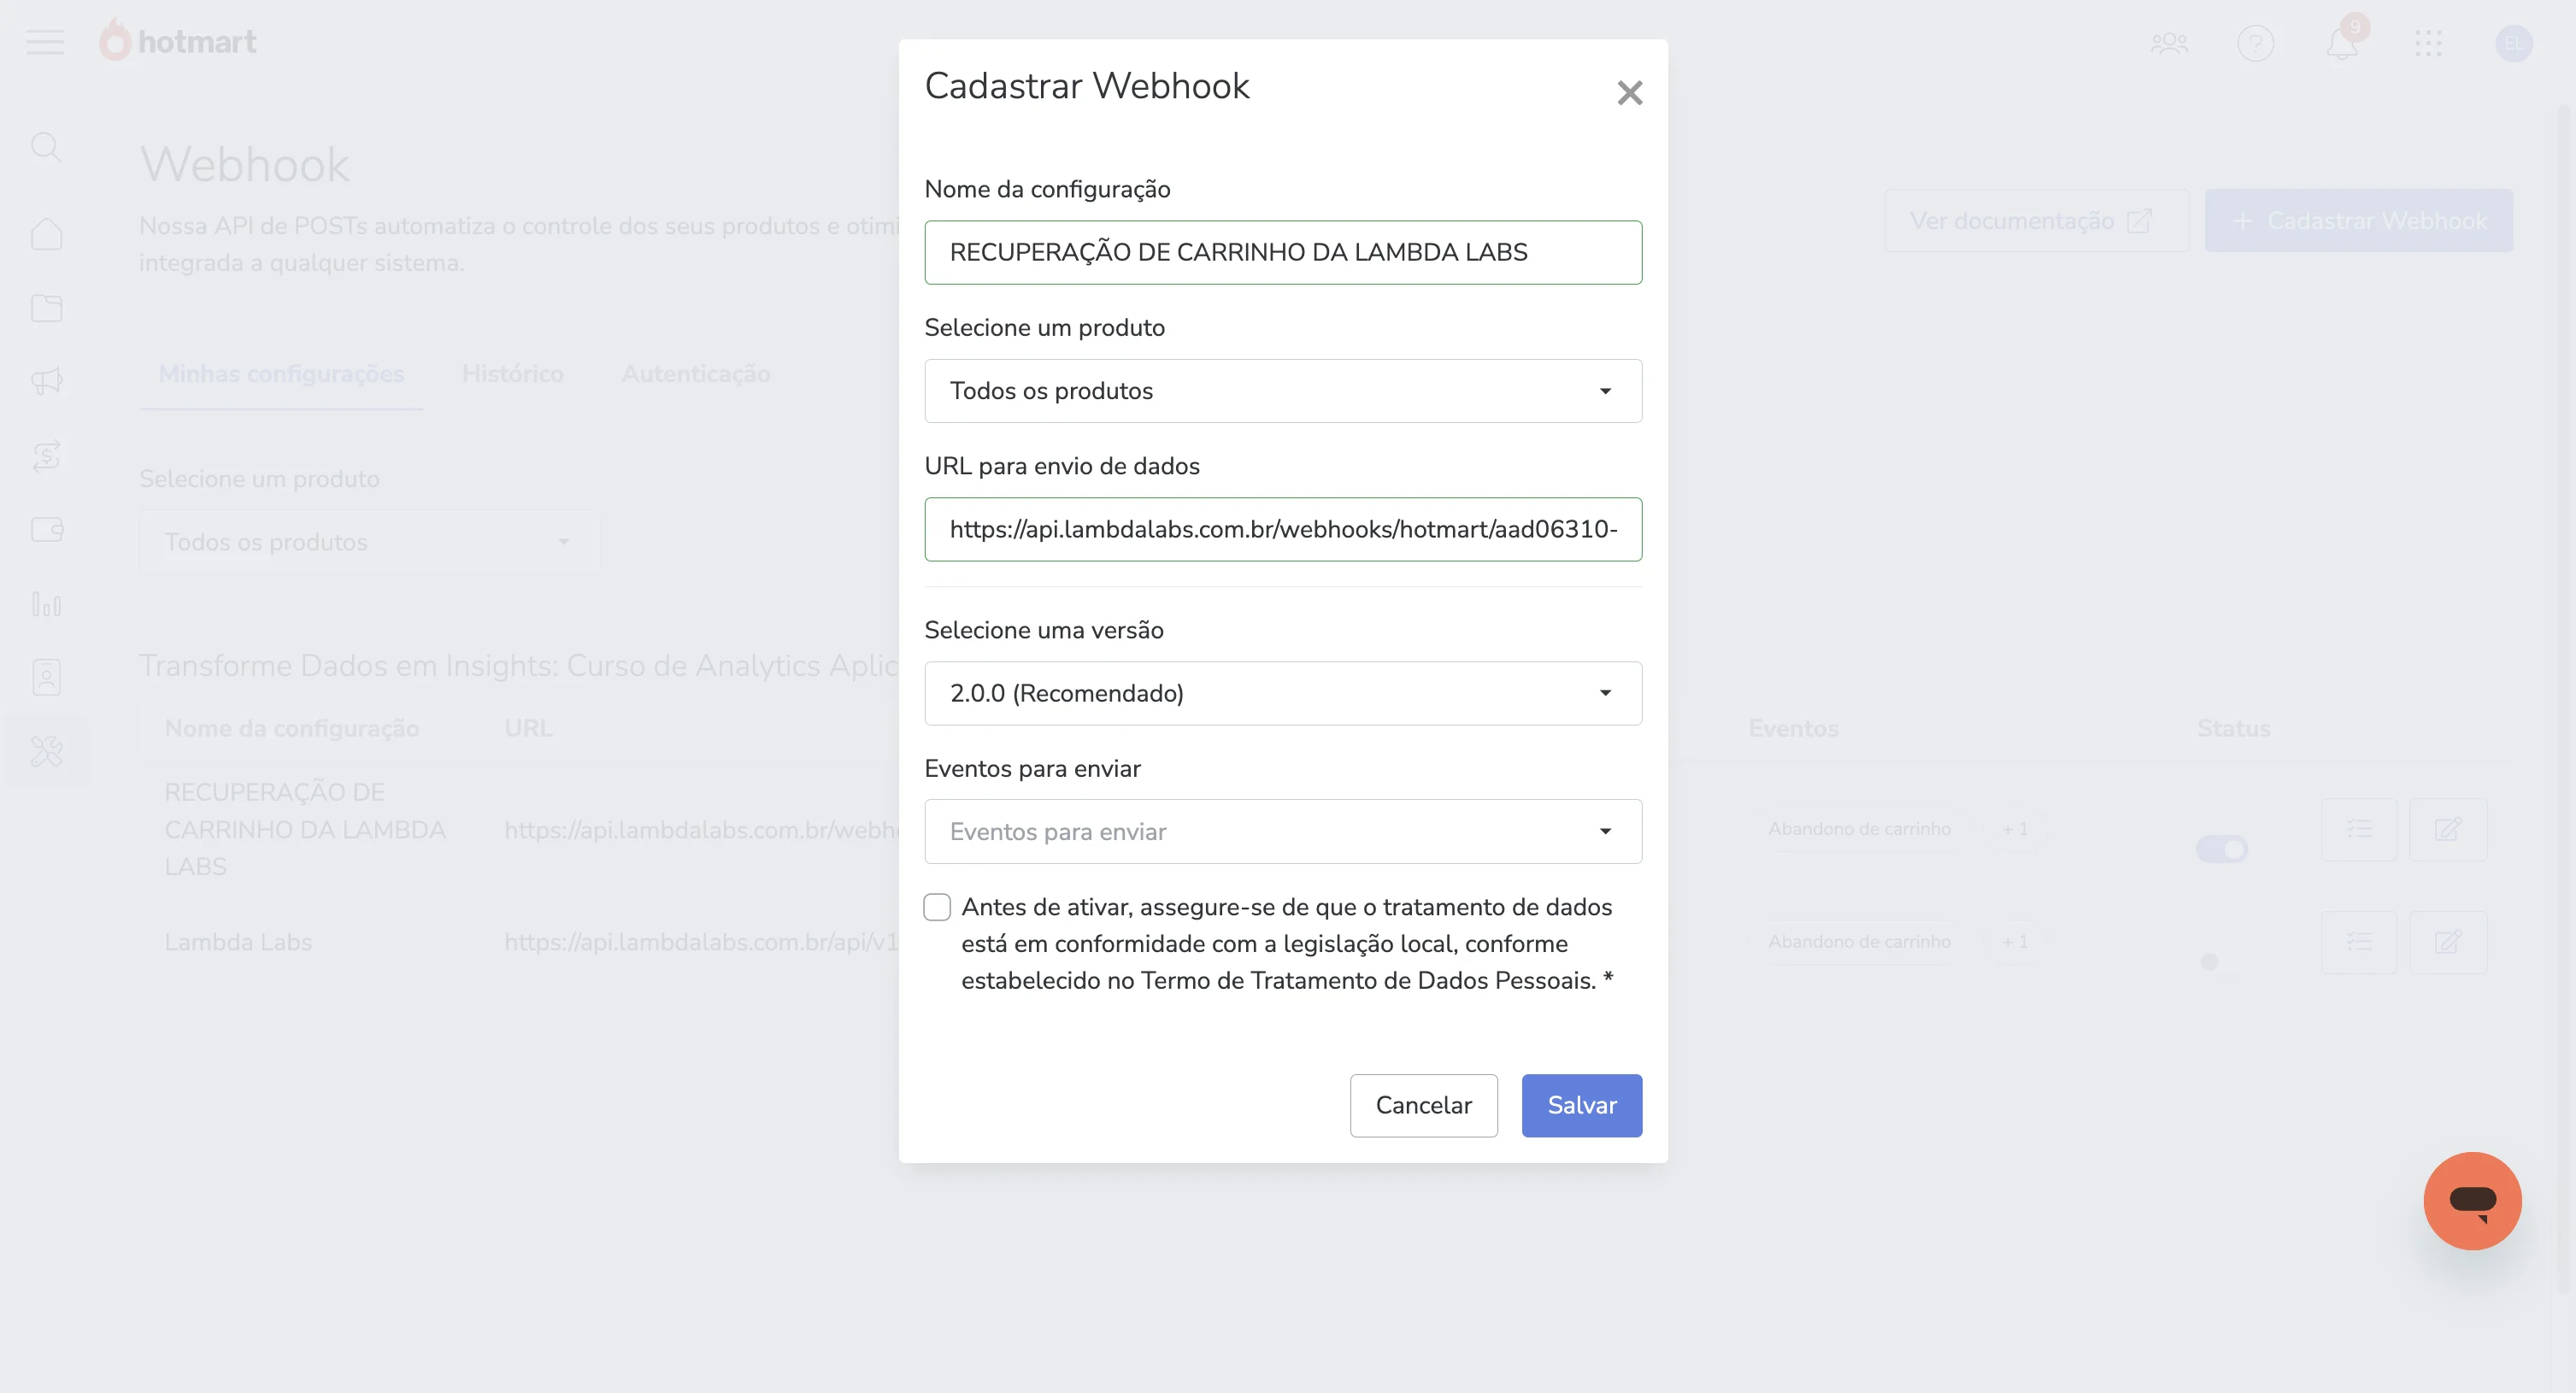Screen dimensions: 2576x1393
Task: Check the data processing compliance checkbox
Action: tap(937, 906)
